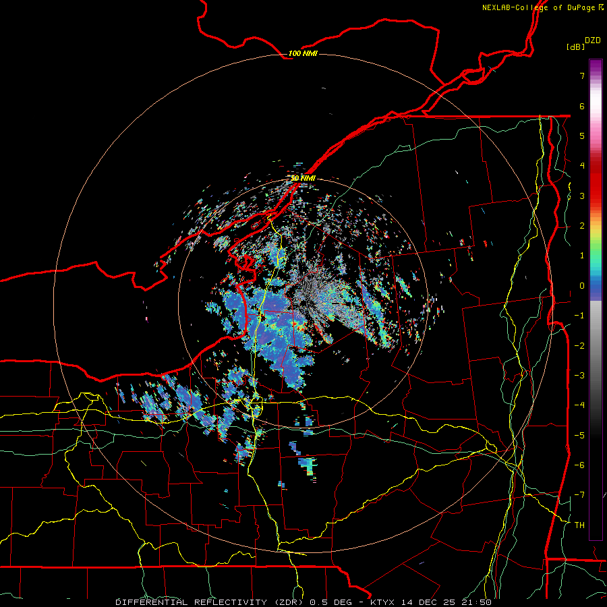Click the -5 dB scale label
This screenshot has width=607, height=607.
(x=579, y=436)
